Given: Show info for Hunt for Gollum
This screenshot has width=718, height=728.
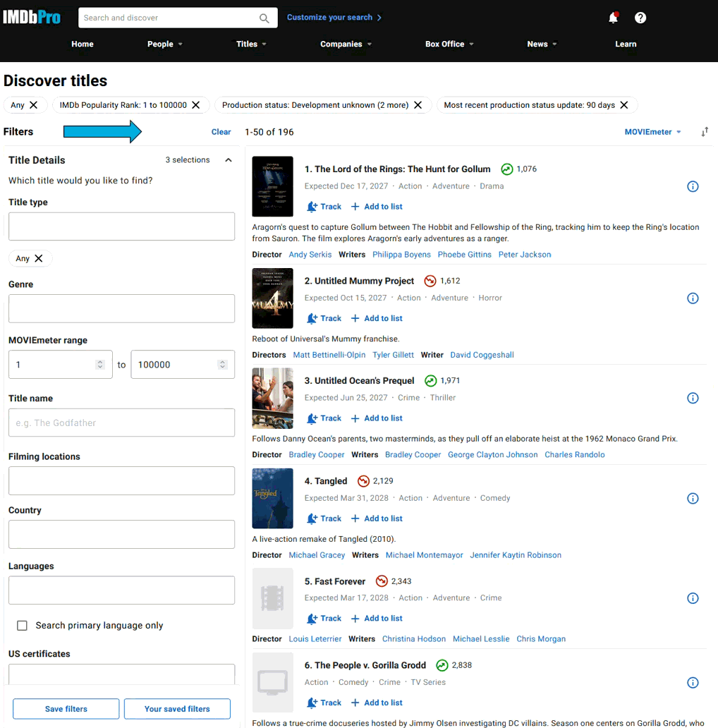Looking at the screenshot, I should (693, 187).
